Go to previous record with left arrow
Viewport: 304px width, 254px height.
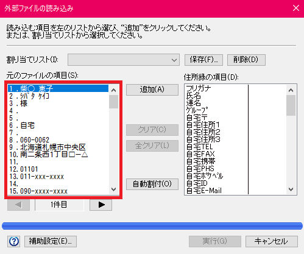pyautogui.click(x=18, y=205)
